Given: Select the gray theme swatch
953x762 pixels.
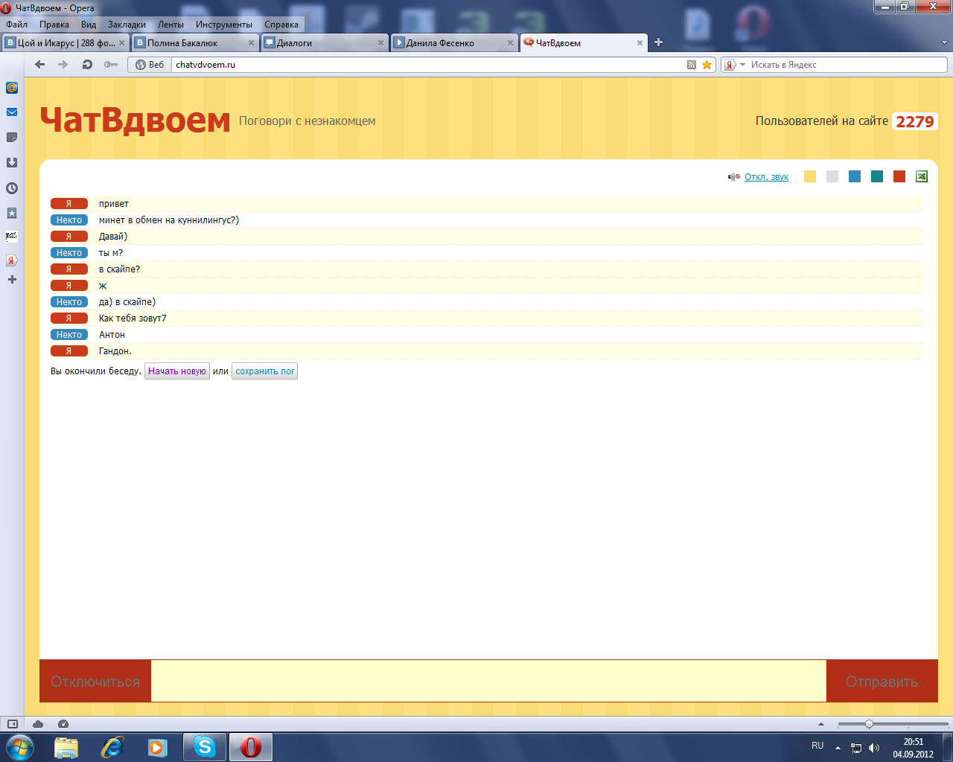Looking at the screenshot, I should pyautogui.click(x=832, y=176).
